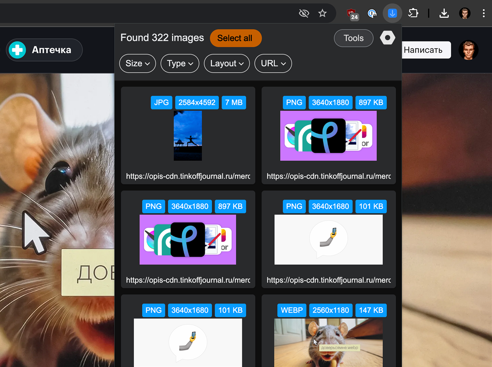Select the JPG yoga silhouette thumbnail
This screenshot has height=367, width=492.
pyautogui.click(x=188, y=136)
